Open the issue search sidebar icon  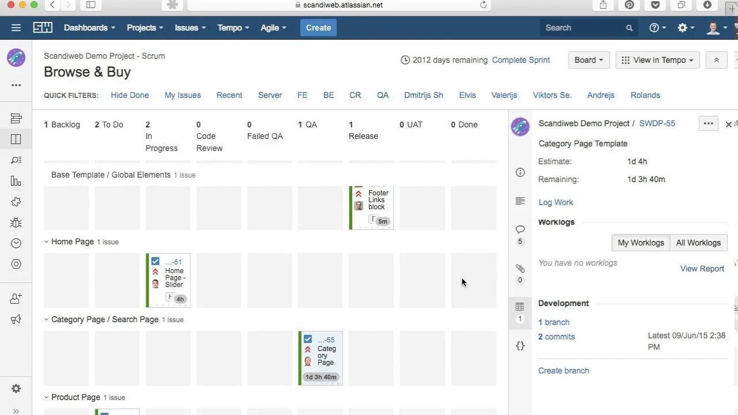coord(16,160)
